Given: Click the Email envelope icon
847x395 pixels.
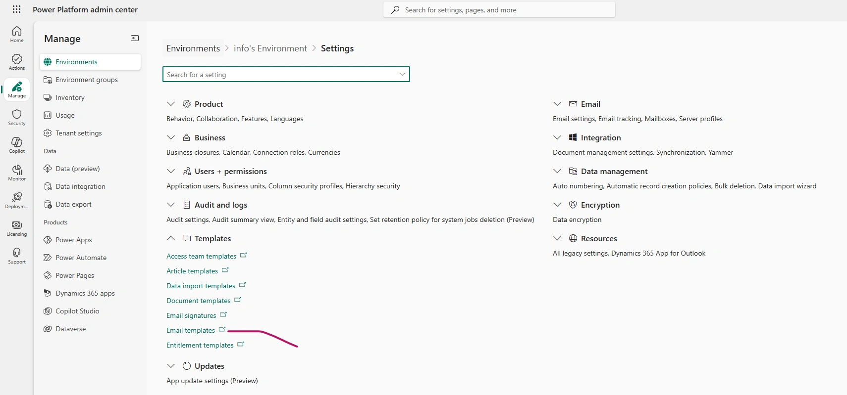Looking at the screenshot, I should 573,104.
